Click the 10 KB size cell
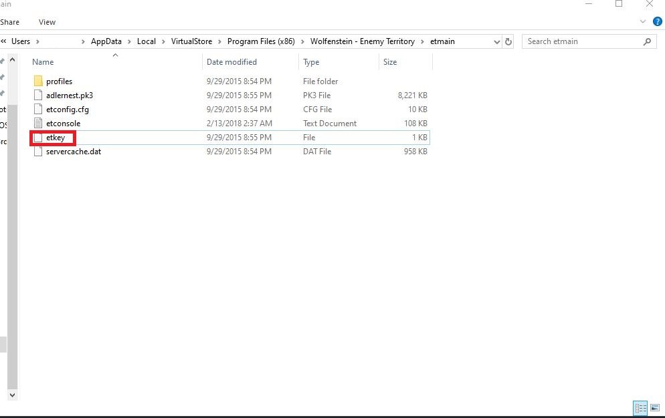Viewport: 665px width, 418px height. pos(417,110)
